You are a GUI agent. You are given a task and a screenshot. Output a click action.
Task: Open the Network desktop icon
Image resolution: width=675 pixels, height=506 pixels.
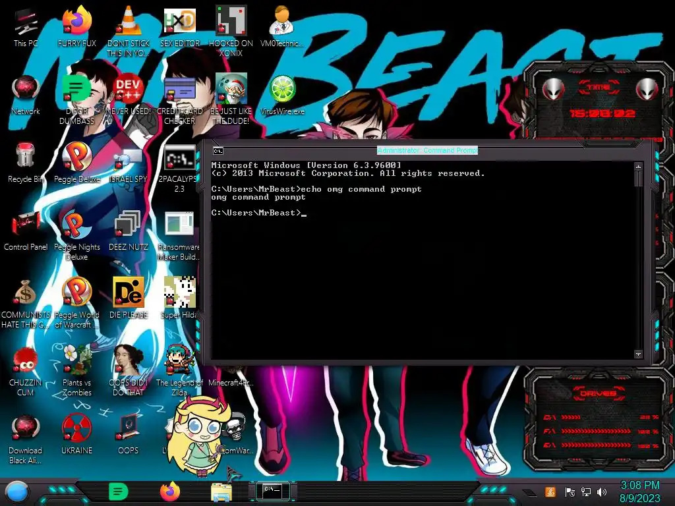tap(26, 95)
